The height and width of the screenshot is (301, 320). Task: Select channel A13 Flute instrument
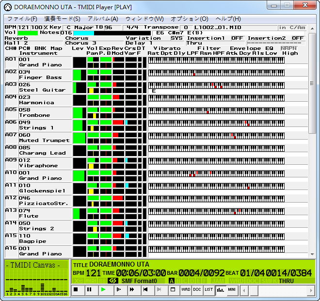[29, 216]
